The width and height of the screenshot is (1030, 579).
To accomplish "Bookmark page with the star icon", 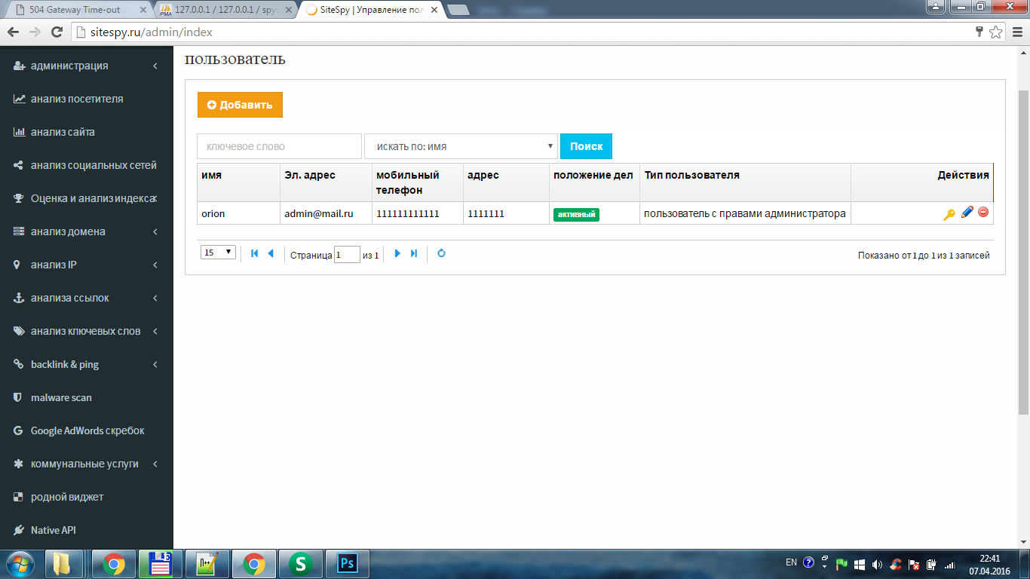I will pyautogui.click(x=995, y=32).
